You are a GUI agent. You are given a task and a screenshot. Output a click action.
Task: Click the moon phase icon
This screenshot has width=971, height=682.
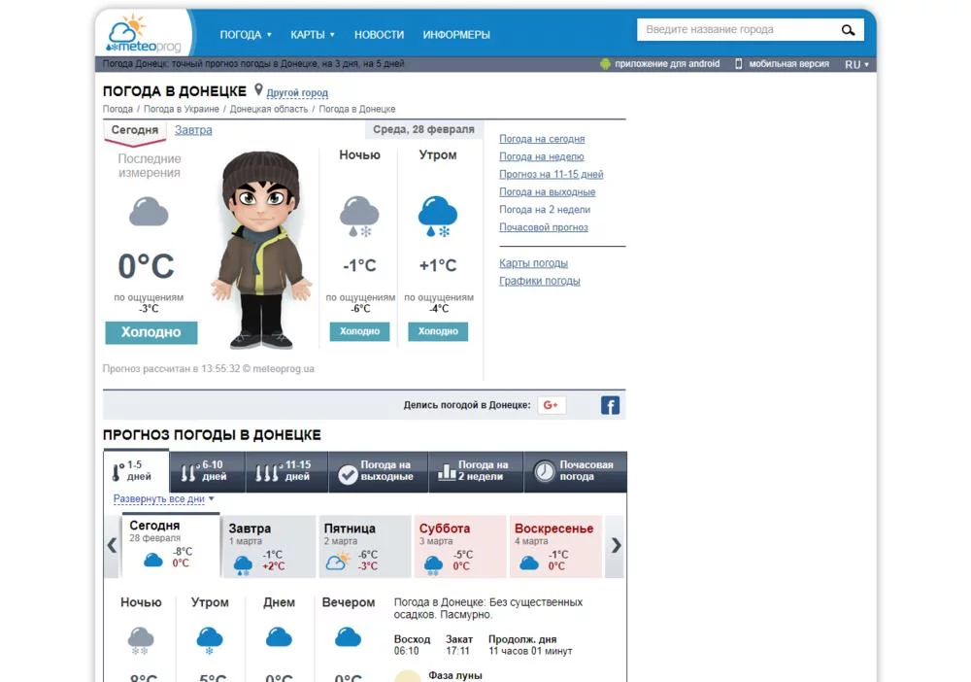tap(408, 676)
